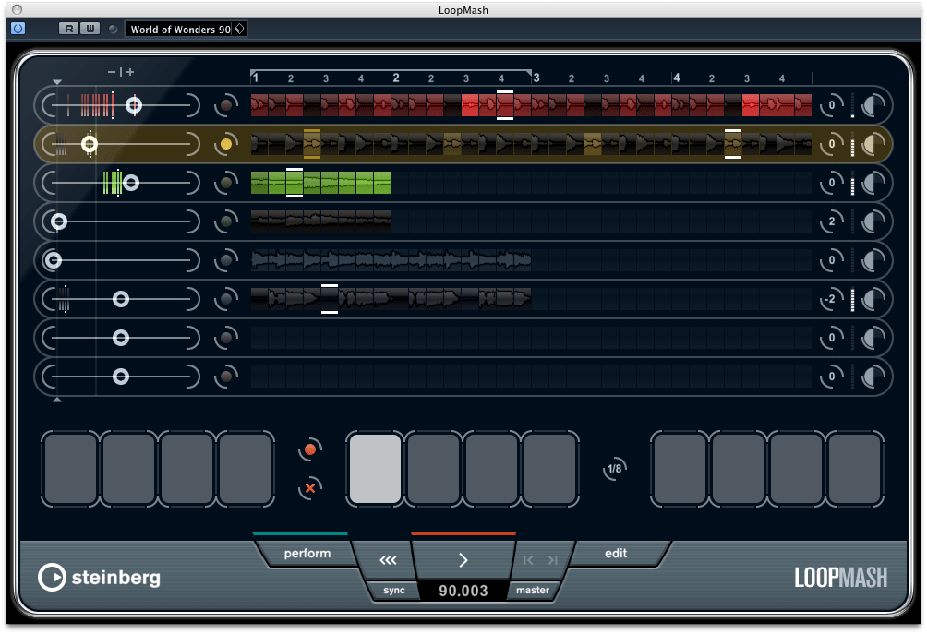Expand tracks using the lower scroll triangle
The height and width of the screenshot is (634, 927).
coord(57,399)
